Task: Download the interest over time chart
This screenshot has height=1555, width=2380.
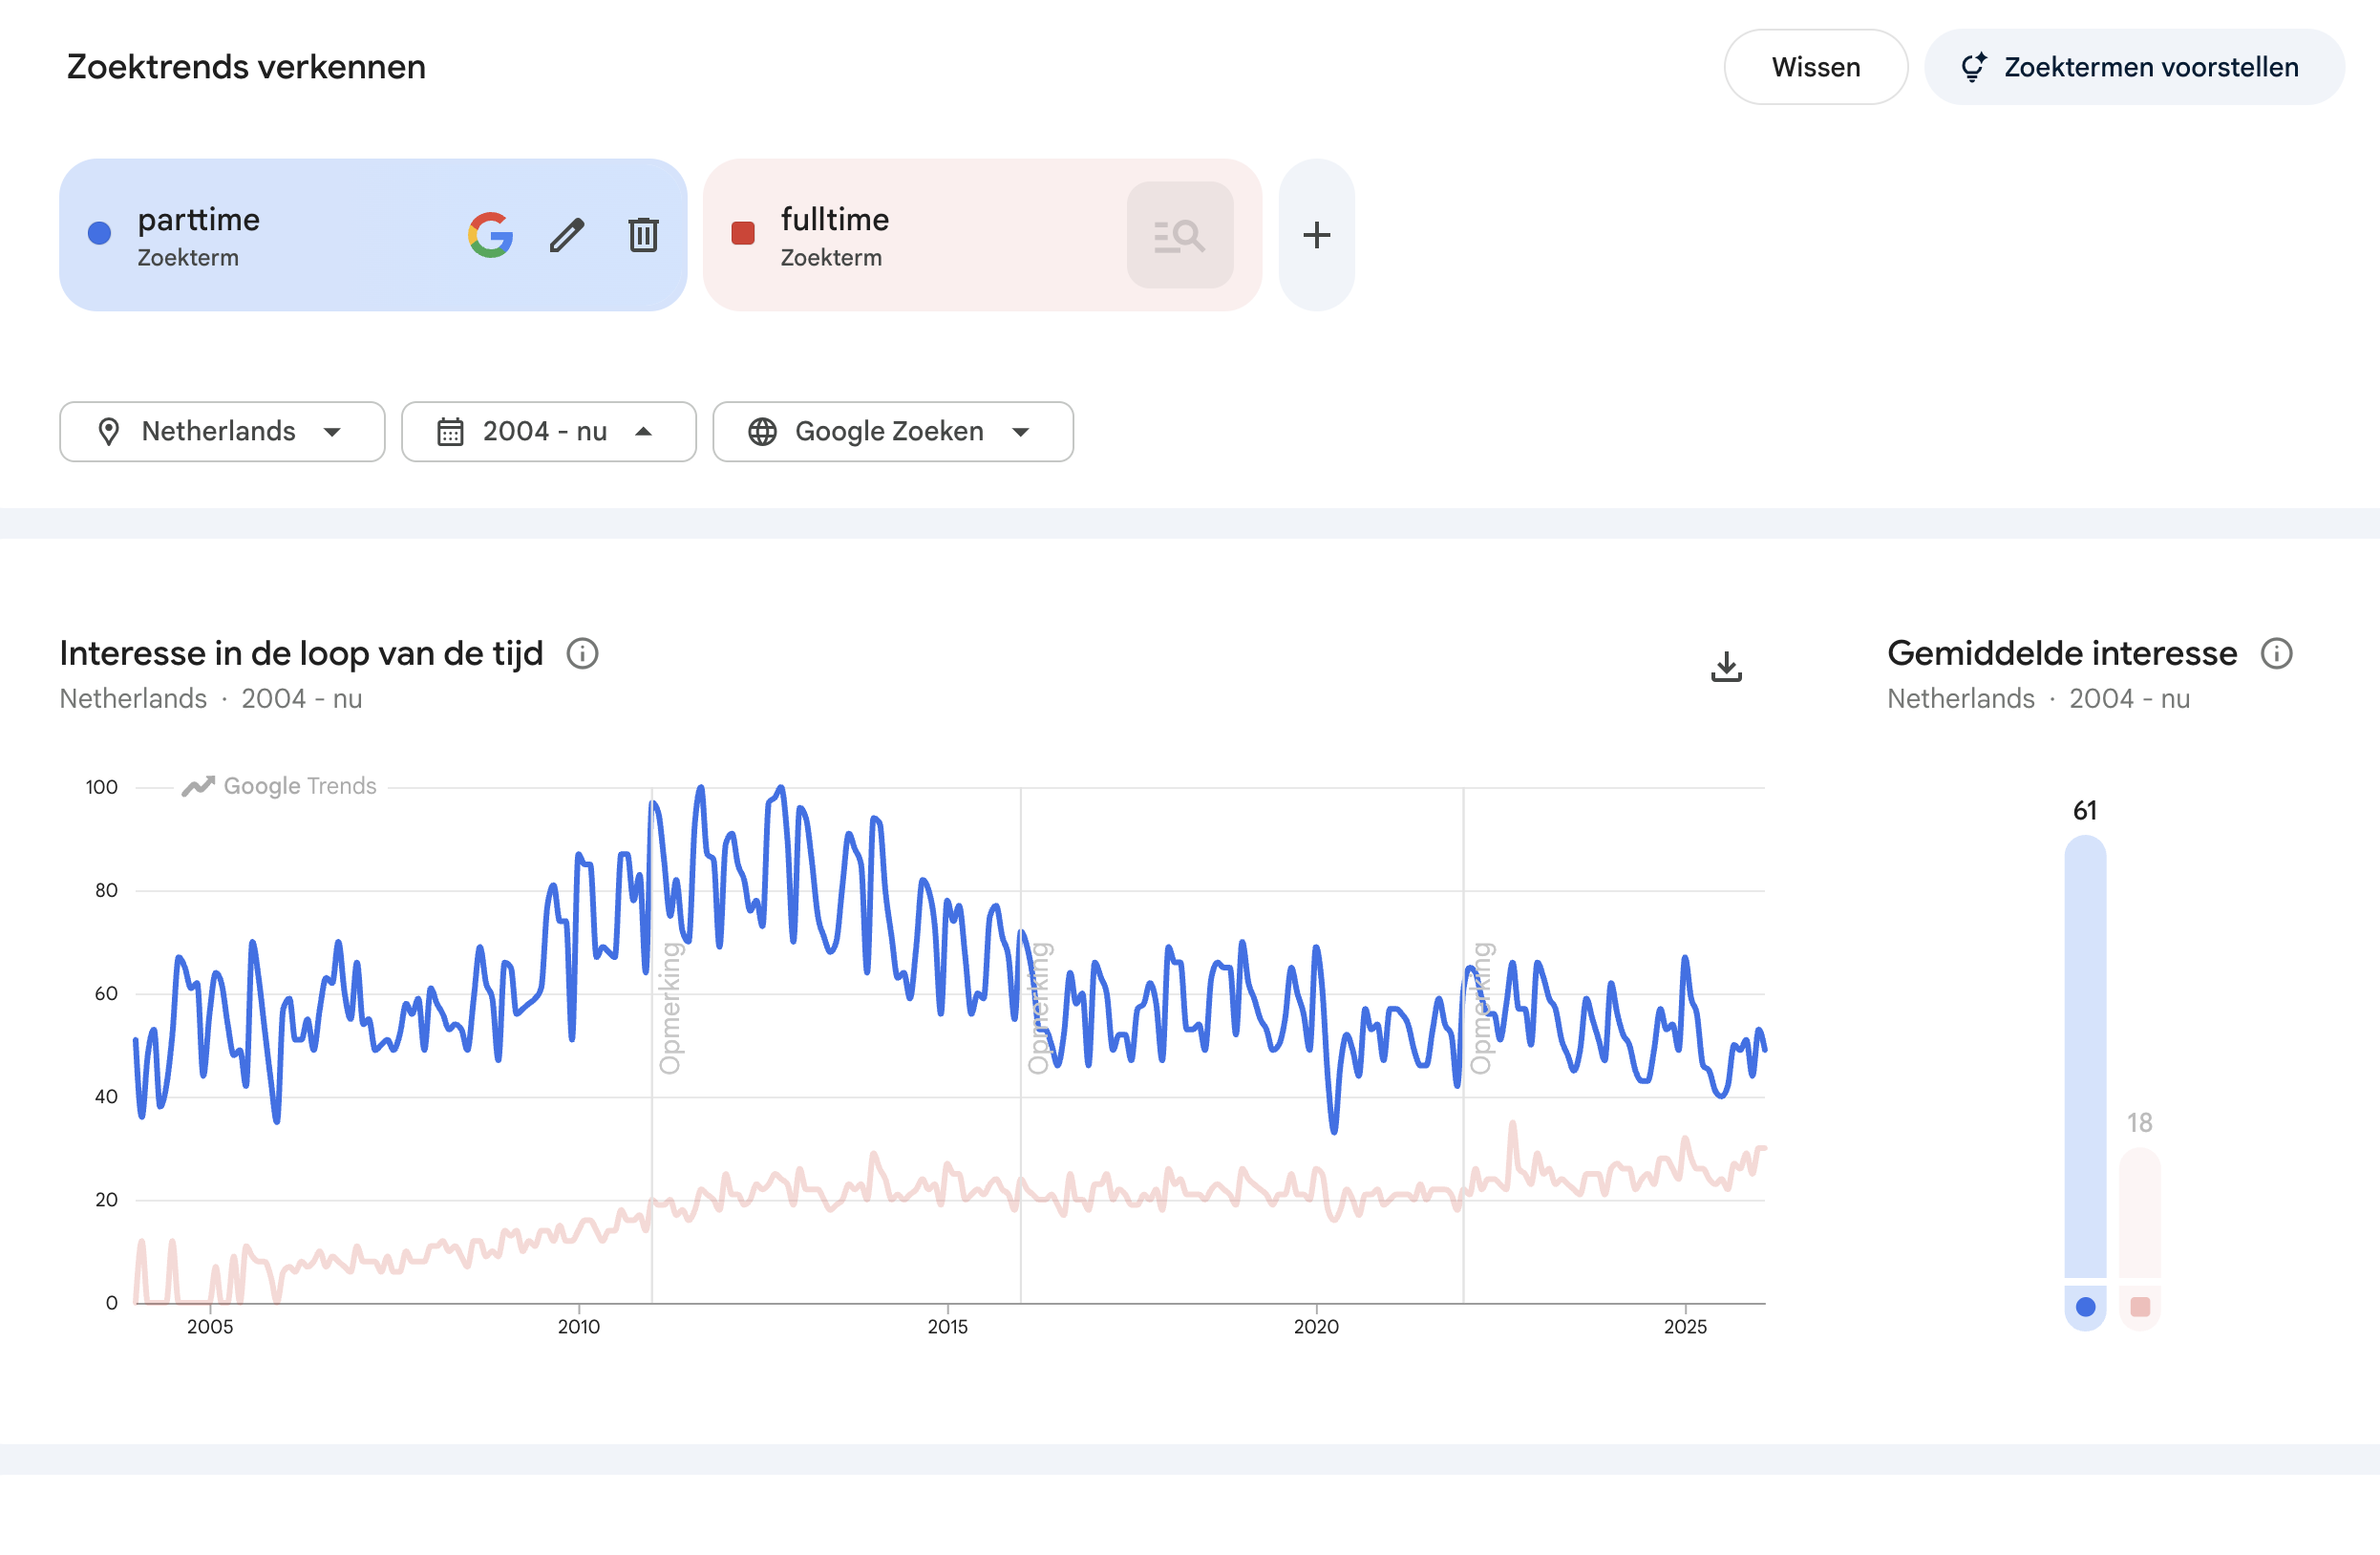Action: [1726, 666]
